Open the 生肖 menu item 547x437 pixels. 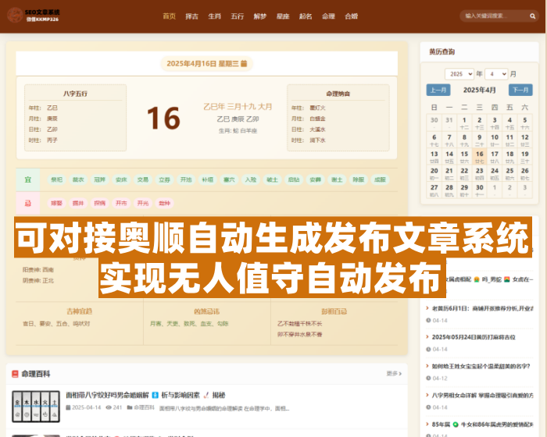(215, 16)
